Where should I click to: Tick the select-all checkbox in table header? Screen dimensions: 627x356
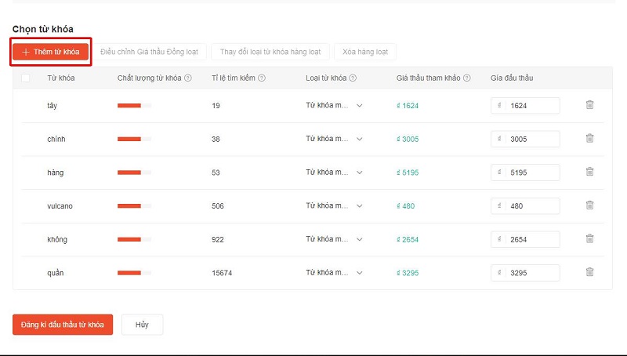pos(26,78)
